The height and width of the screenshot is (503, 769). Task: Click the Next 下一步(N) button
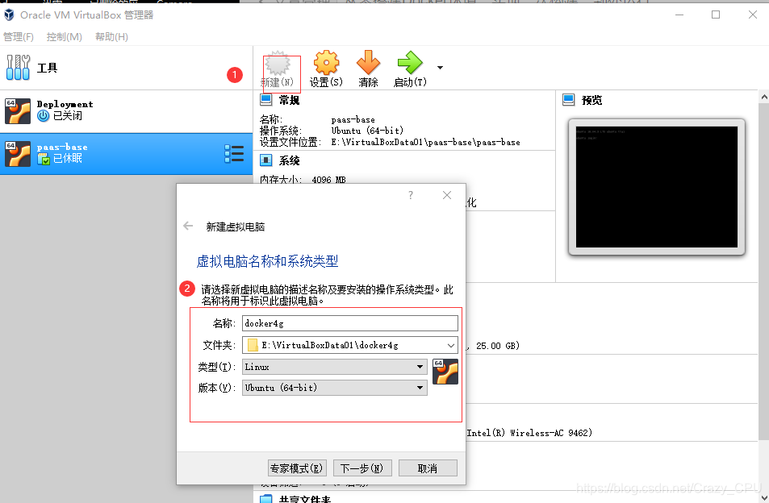click(362, 468)
